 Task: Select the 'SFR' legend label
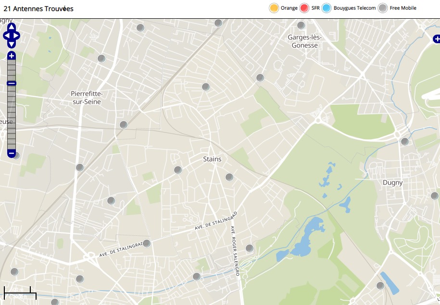tap(315, 8)
